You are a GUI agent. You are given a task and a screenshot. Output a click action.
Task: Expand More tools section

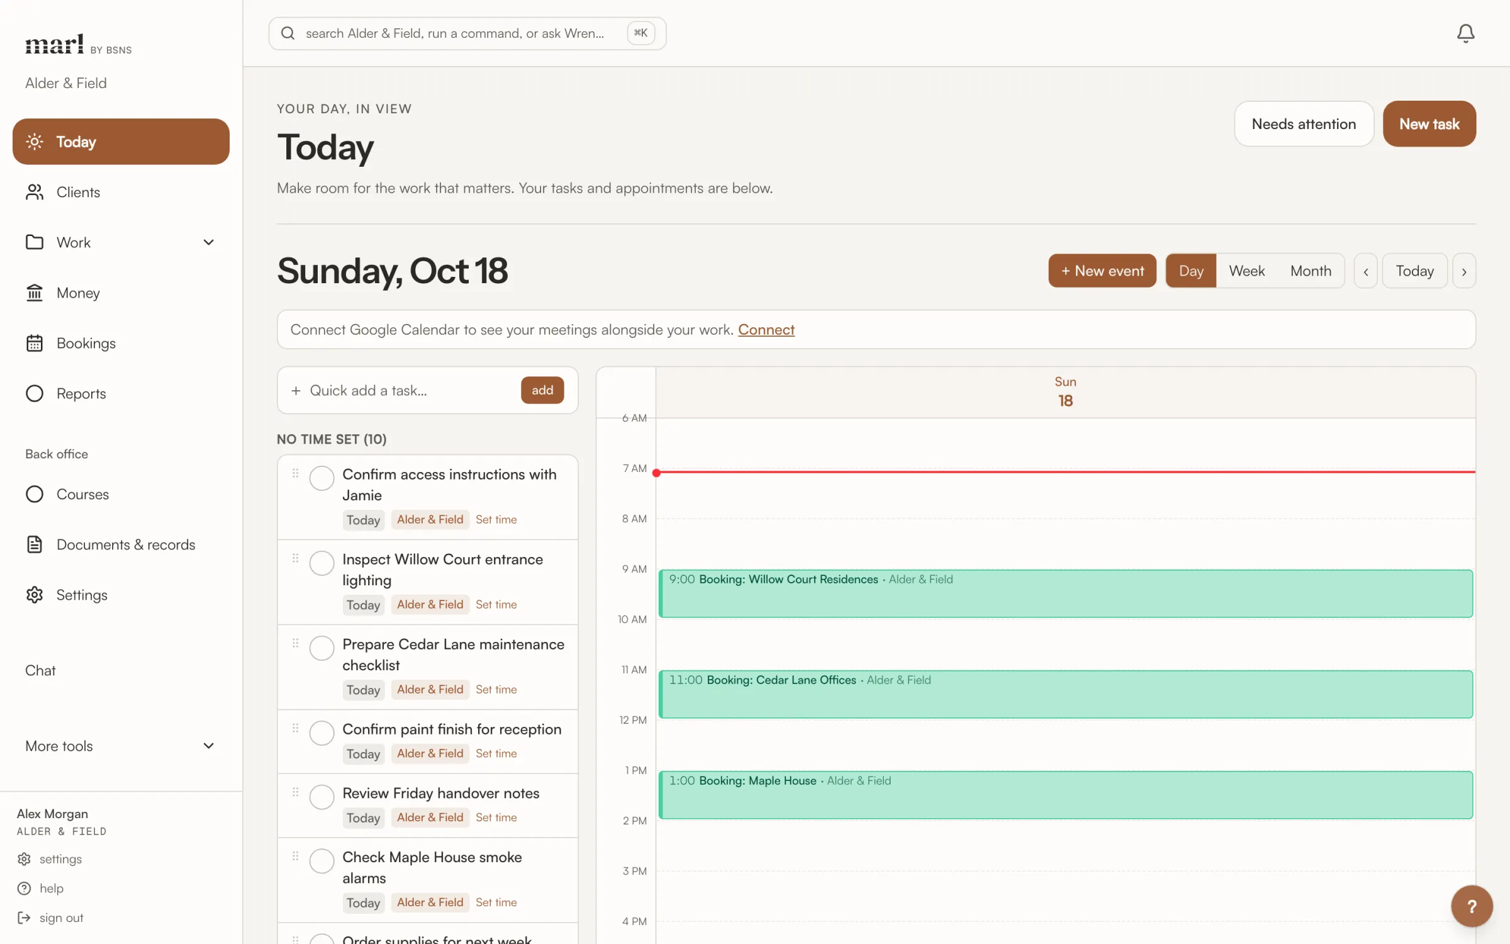121,746
